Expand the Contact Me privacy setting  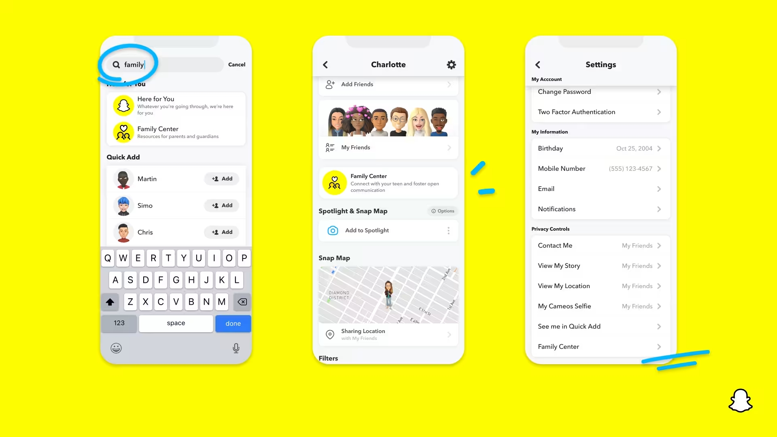coord(658,245)
